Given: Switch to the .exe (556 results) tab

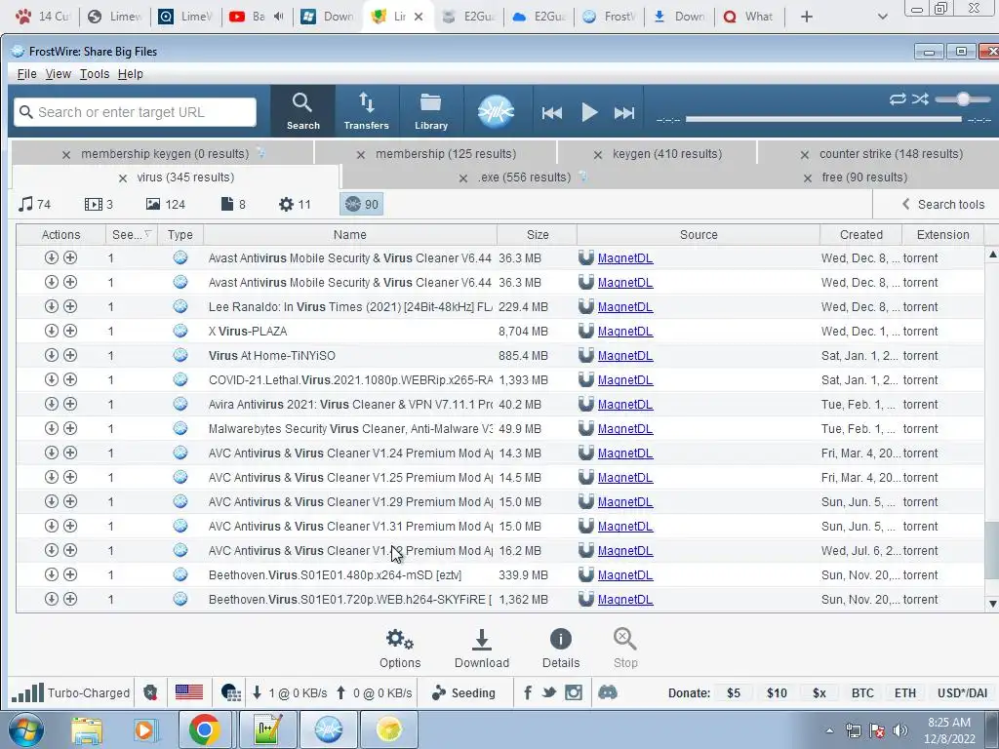Looking at the screenshot, I should click(524, 177).
